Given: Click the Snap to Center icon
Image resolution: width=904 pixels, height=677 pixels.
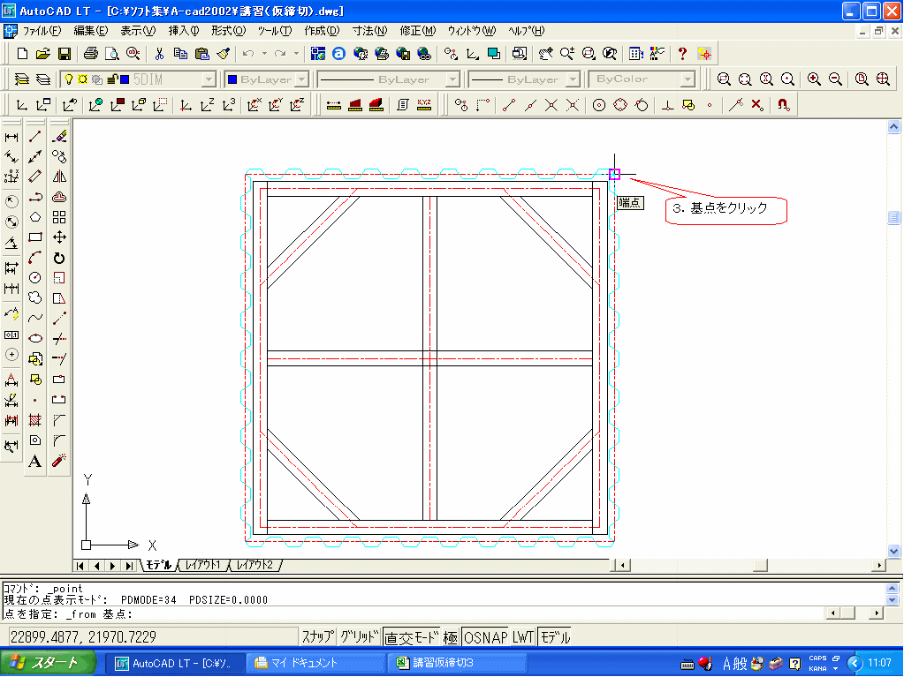Looking at the screenshot, I should point(599,105).
